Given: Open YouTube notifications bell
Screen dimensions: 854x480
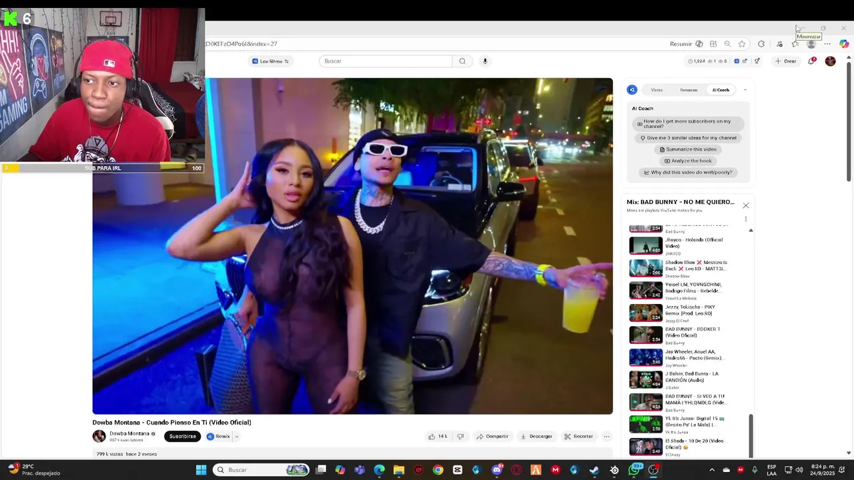Looking at the screenshot, I should coord(812,61).
